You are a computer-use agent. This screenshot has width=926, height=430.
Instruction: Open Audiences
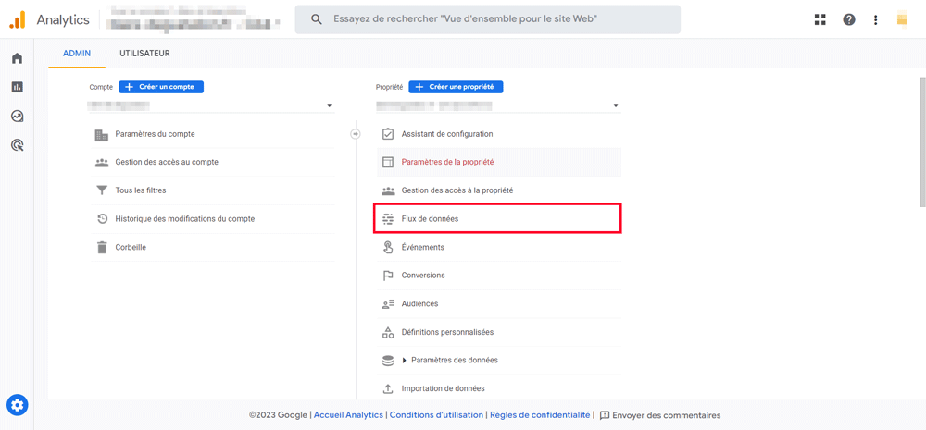click(x=499, y=303)
